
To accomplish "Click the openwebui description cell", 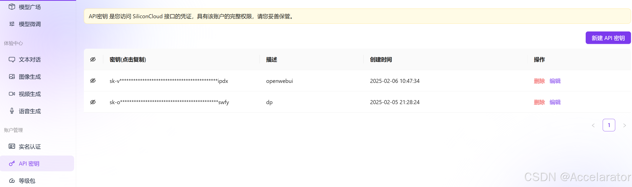I will tap(279, 81).
